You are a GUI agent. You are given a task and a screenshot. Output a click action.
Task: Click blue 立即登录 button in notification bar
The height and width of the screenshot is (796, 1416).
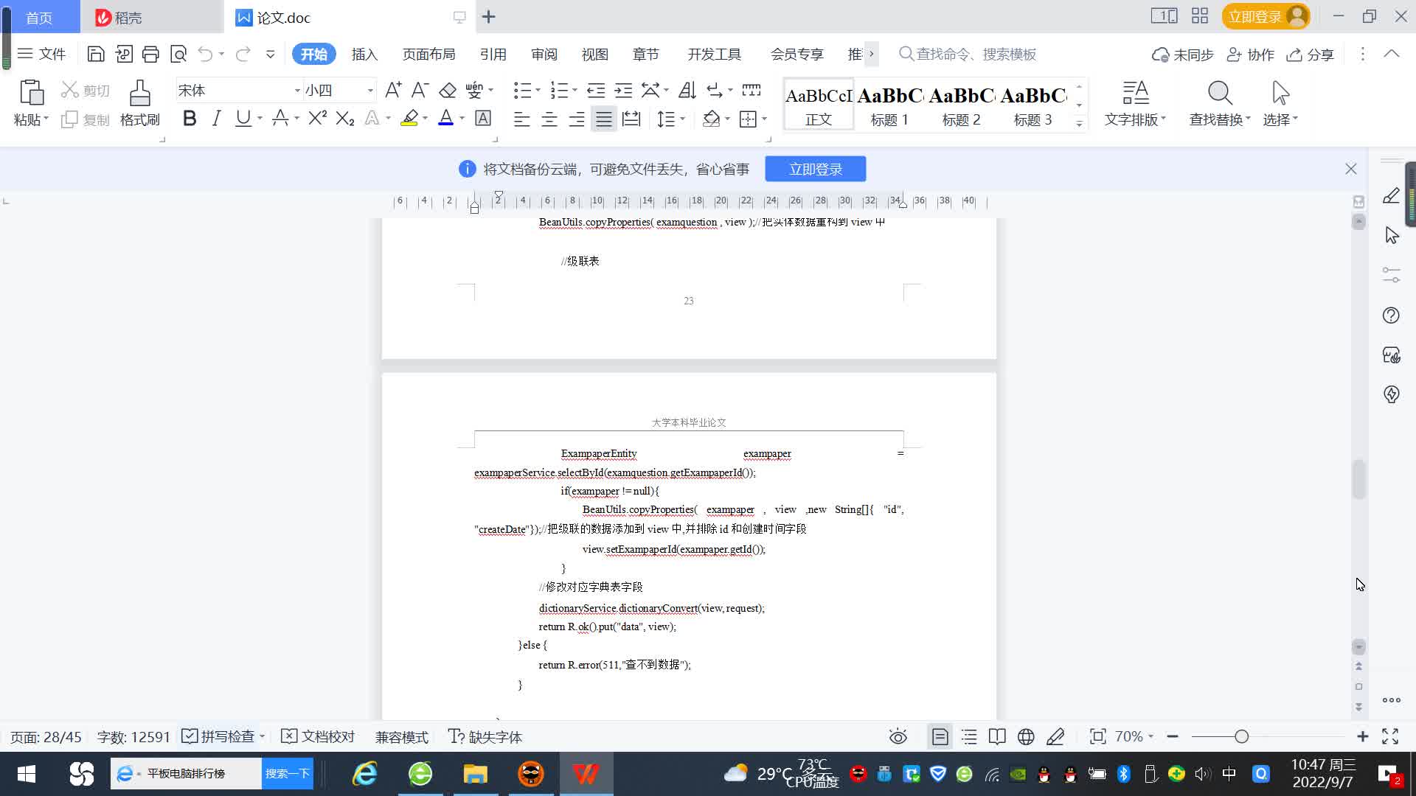pos(815,169)
